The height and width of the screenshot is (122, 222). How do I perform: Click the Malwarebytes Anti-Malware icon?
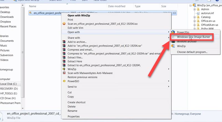tap(64, 73)
